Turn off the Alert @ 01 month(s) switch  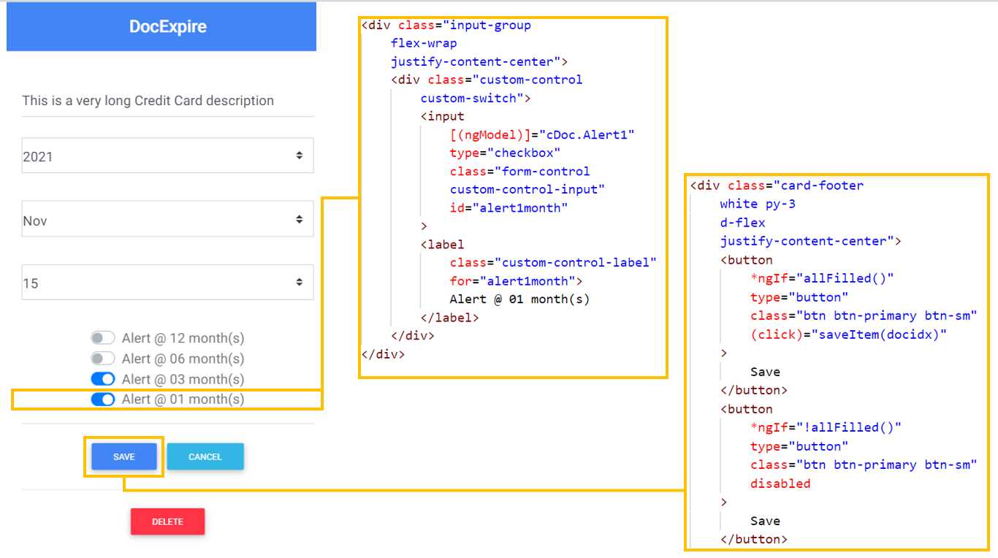tap(103, 399)
